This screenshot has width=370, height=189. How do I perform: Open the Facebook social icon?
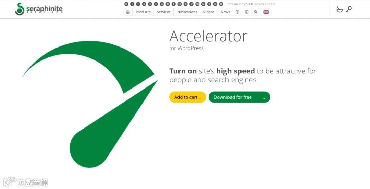coord(138,4)
